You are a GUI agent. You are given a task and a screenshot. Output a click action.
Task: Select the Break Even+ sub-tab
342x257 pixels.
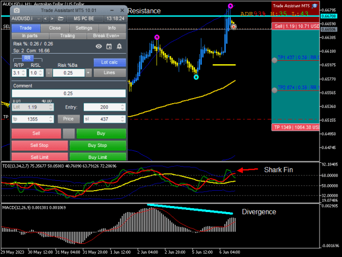pos(106,36)
